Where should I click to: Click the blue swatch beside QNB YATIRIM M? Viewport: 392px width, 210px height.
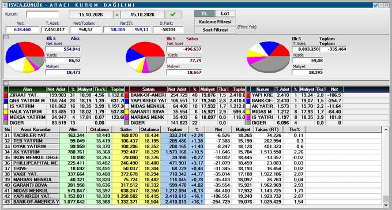[x=6, y=101]
